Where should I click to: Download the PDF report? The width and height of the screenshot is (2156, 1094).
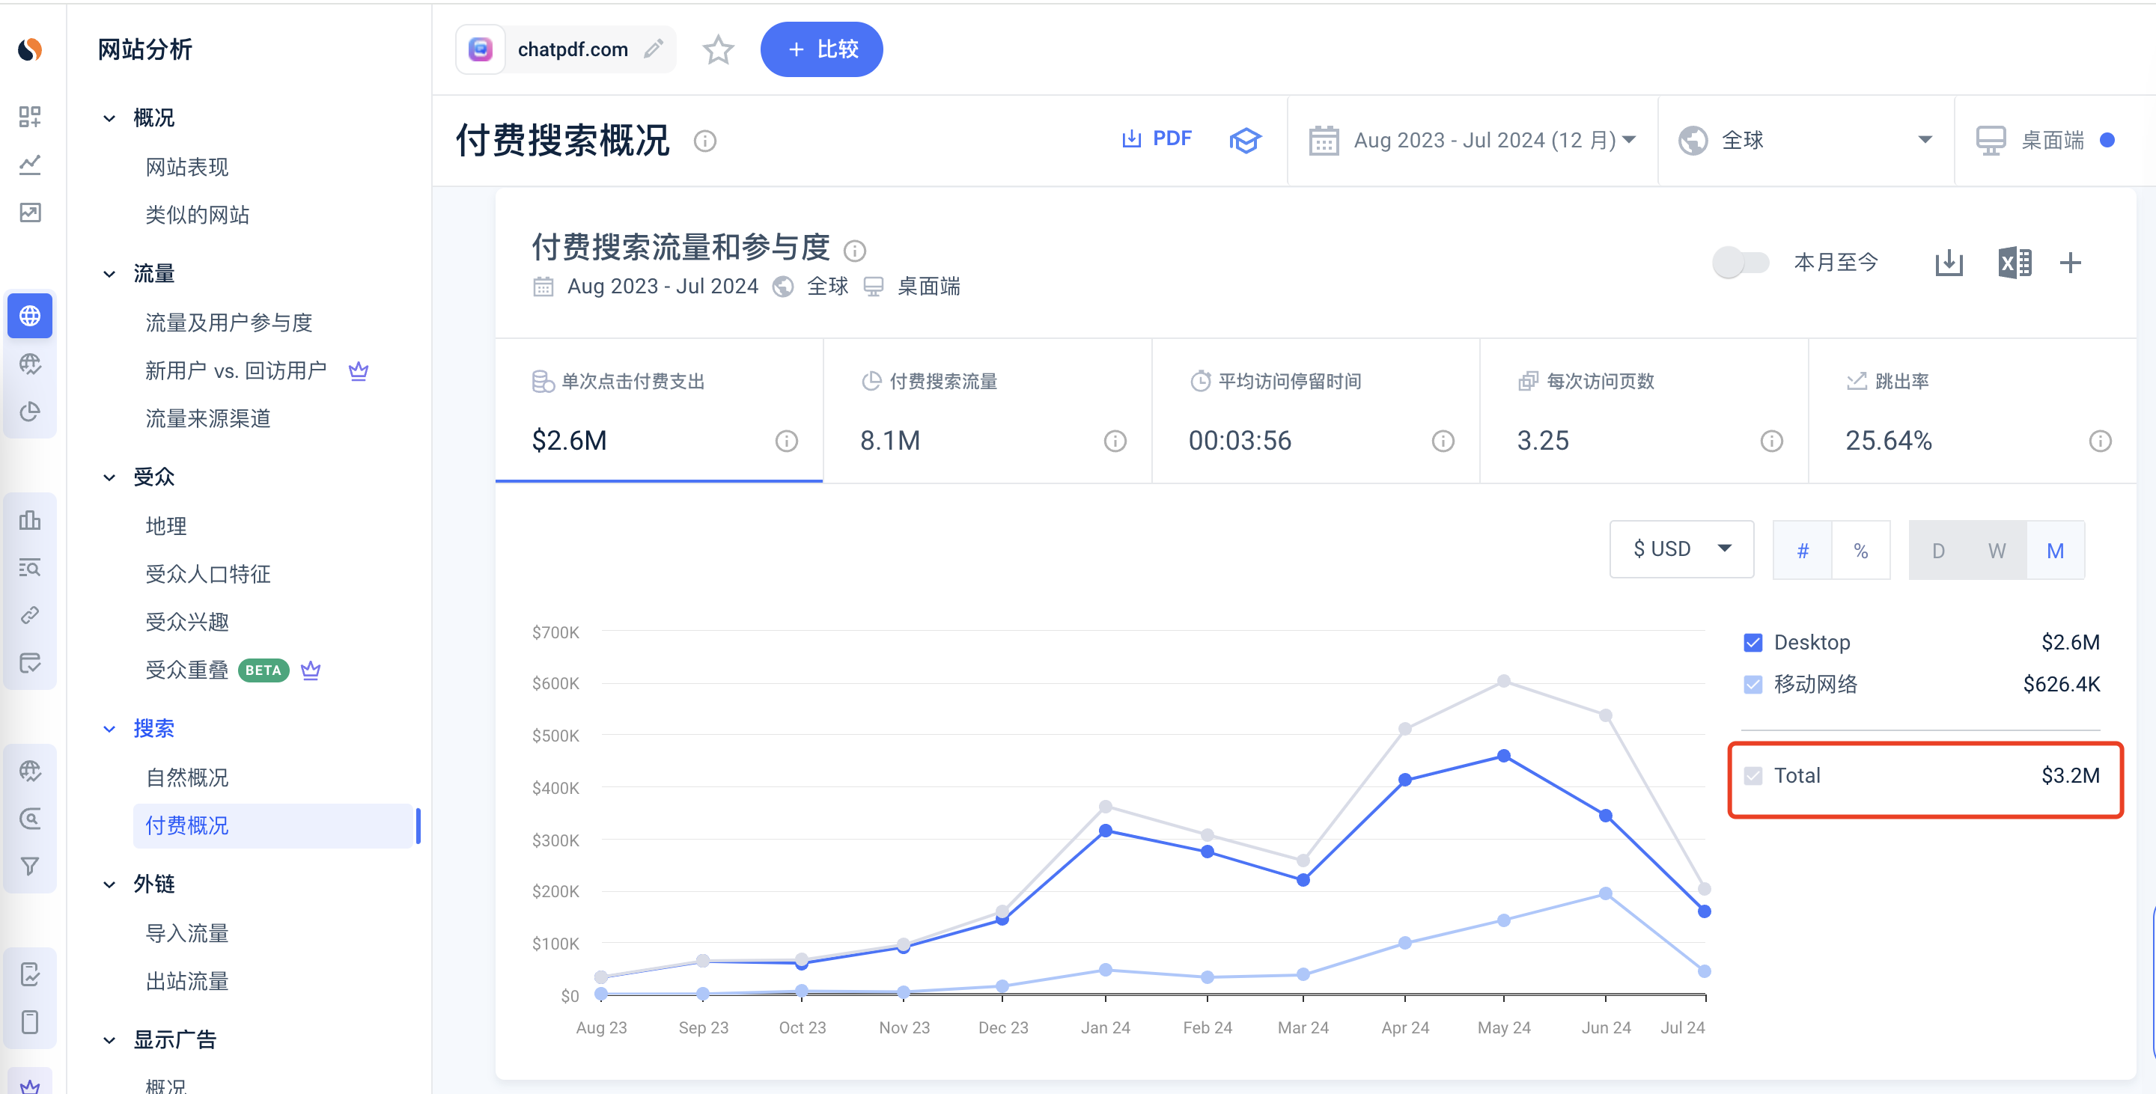(1156, 139)
